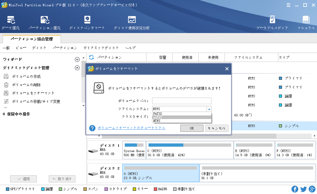Sort by the 容量 column header

tap(159, 57)
